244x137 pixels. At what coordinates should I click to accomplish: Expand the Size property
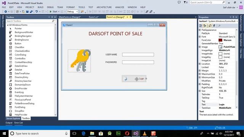(200, 91)
